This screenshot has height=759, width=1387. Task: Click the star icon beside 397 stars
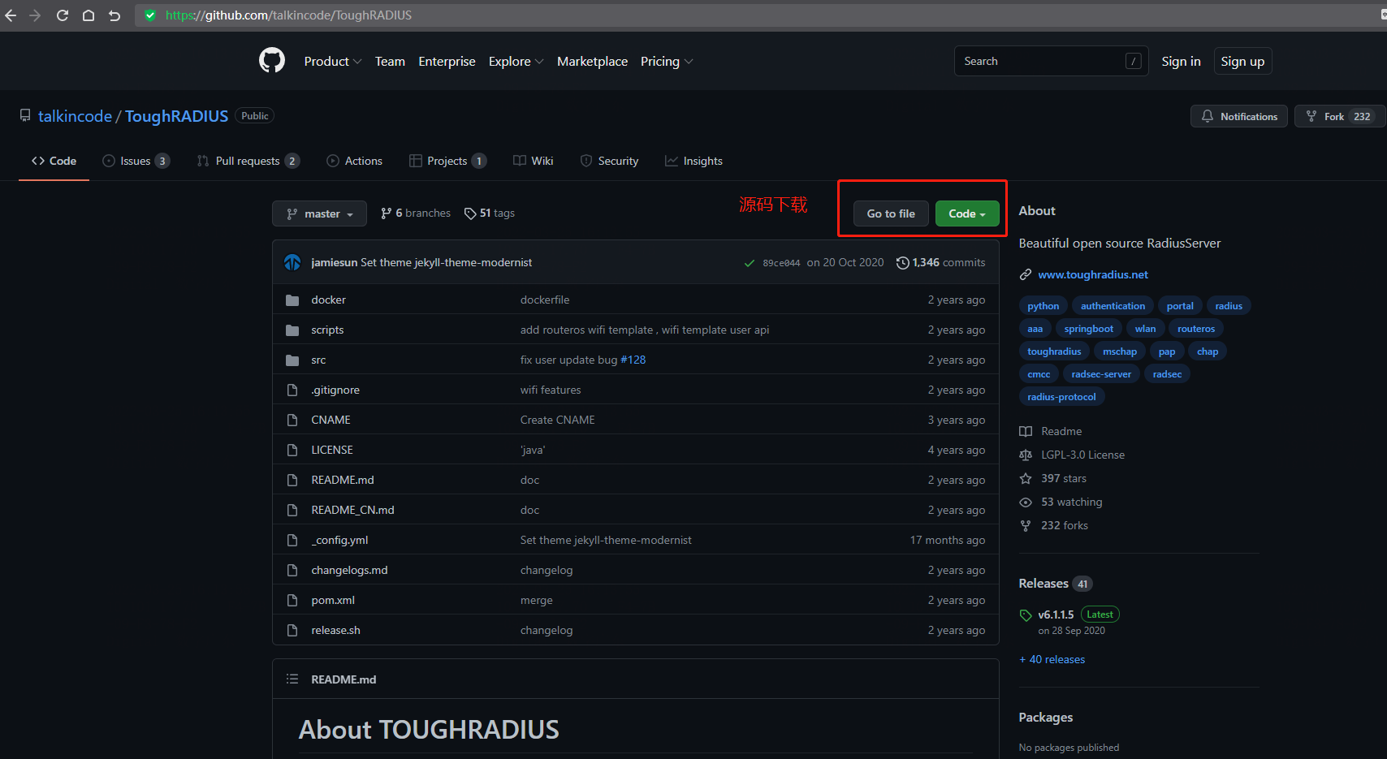(1025, 478)
